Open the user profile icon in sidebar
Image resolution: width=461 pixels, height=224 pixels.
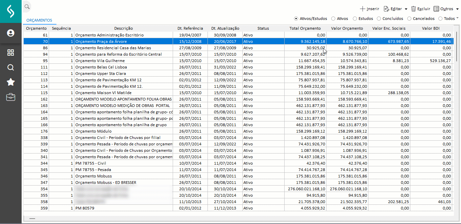click(x=11, y=33)
